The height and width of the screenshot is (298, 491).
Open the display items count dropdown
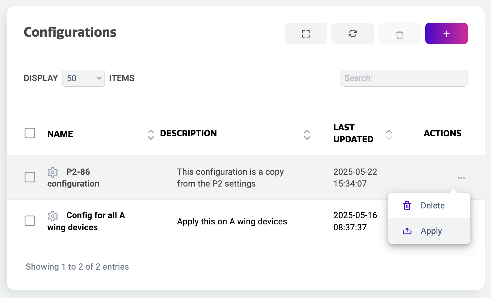click(x=84, y=78)
